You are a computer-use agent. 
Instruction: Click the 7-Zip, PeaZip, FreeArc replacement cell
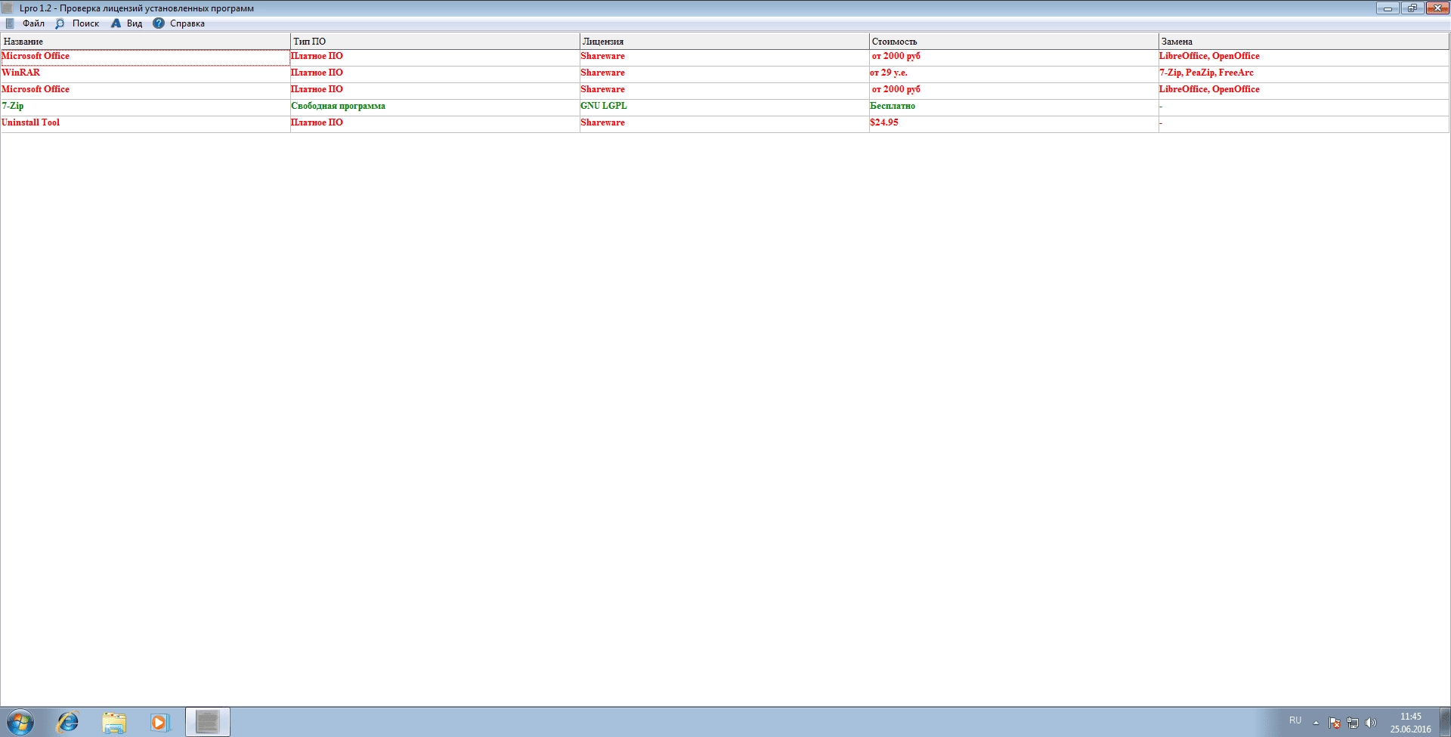tap(1304, 73)
